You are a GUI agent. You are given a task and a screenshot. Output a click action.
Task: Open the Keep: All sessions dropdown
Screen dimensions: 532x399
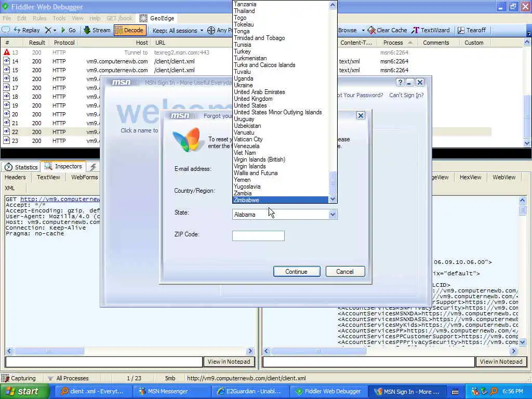[x=178, y=31]
